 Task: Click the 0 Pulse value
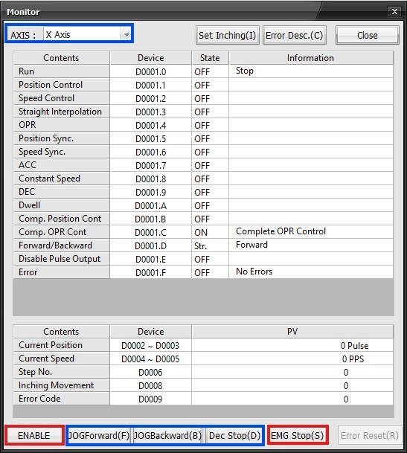(354, 346)
